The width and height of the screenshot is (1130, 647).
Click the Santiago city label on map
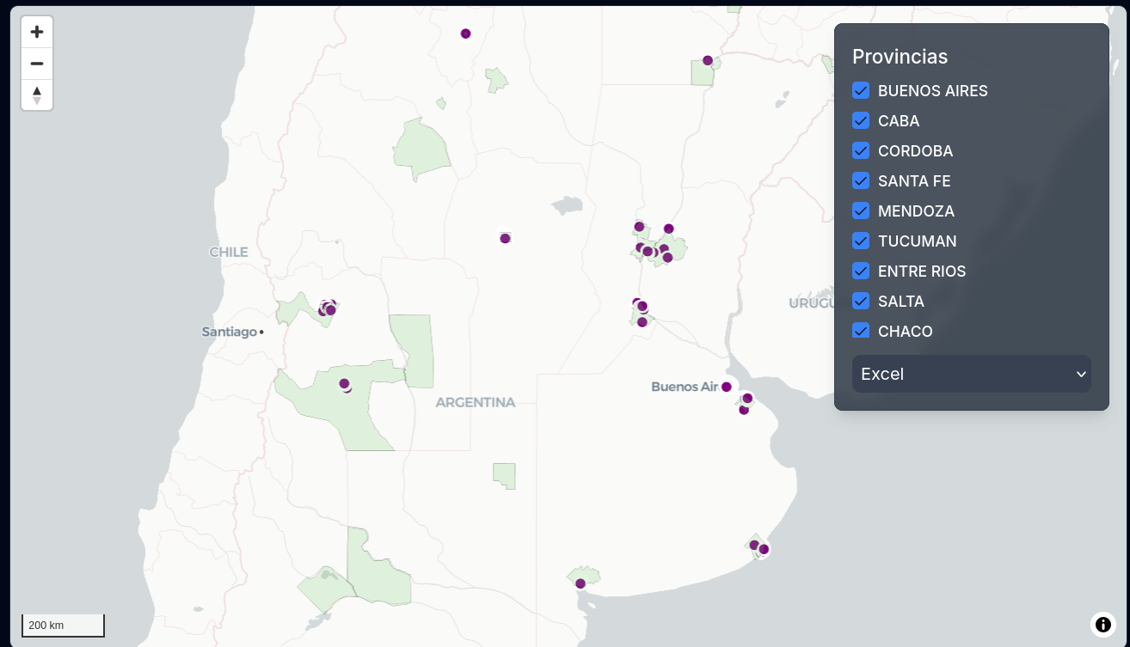pyautogui.click(x=230, y=332)
